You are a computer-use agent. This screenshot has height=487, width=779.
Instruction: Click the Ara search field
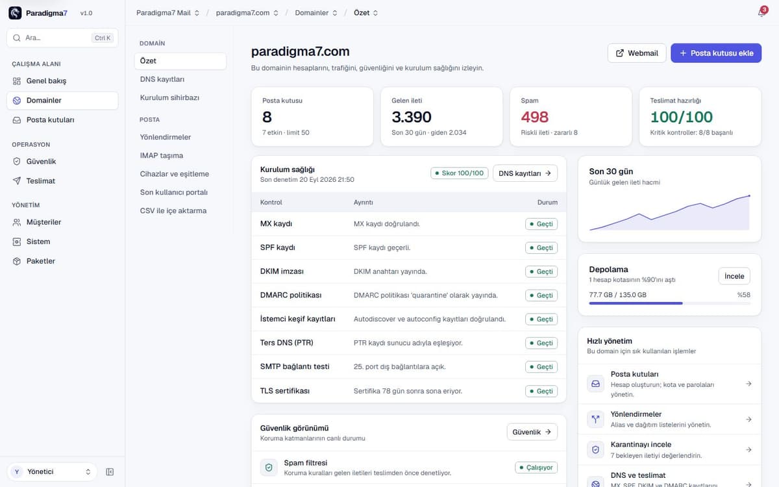tap(62, 38)
